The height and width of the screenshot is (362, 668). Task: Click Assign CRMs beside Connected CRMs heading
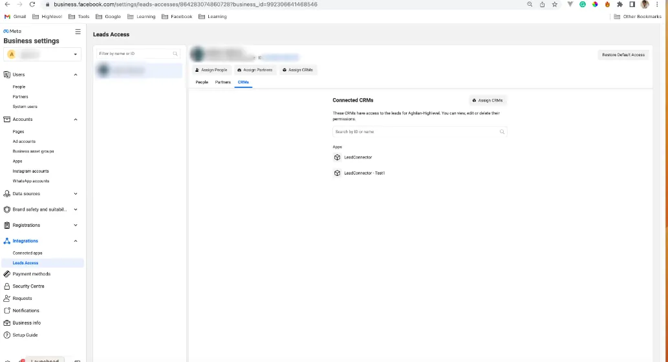[488, 100]
